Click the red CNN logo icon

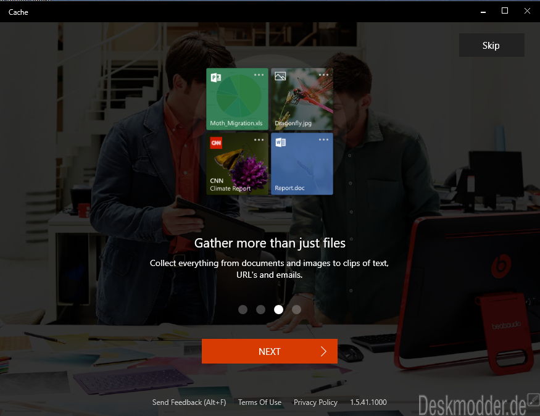216,143
